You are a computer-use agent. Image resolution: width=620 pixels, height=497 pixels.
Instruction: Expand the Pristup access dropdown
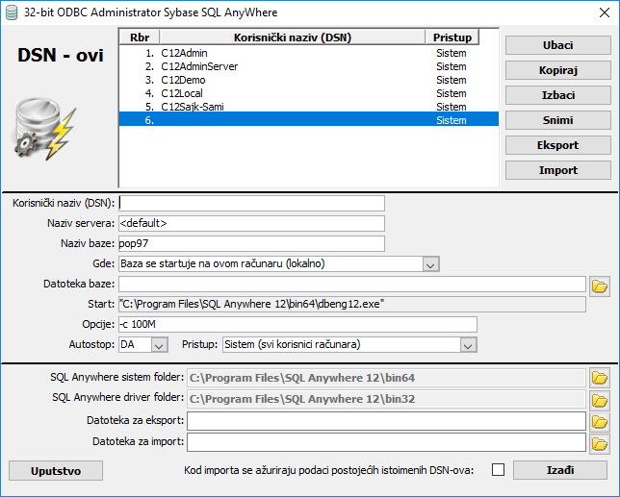point(469,344)
